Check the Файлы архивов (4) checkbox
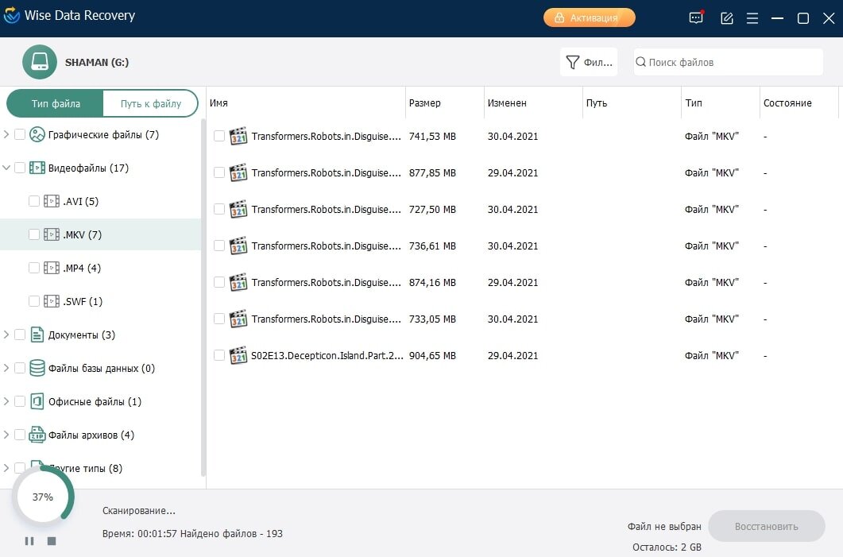 (20, 435)
